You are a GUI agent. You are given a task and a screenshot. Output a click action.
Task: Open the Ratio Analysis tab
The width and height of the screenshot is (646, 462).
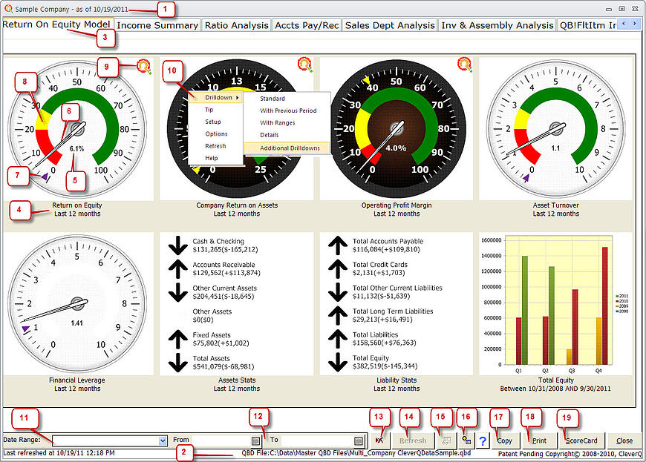(x=236, y=25)
